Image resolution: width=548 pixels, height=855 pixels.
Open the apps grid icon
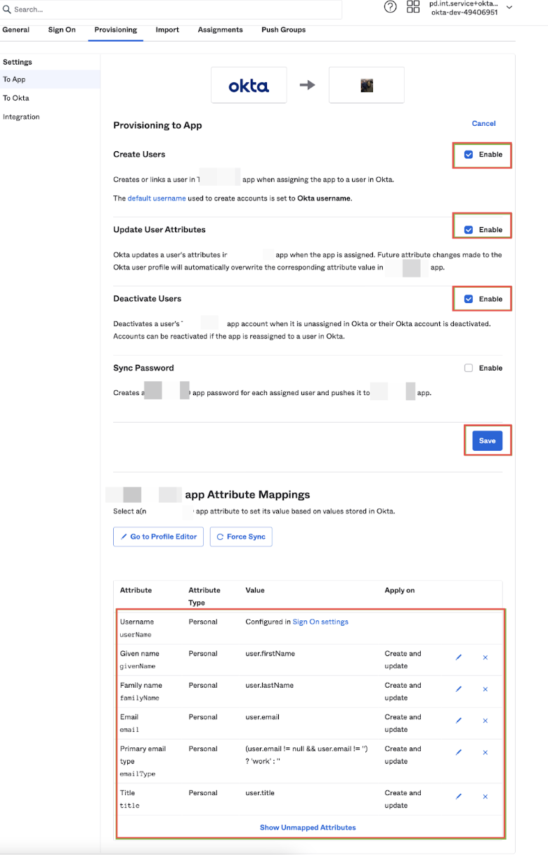tap(413, 7)
